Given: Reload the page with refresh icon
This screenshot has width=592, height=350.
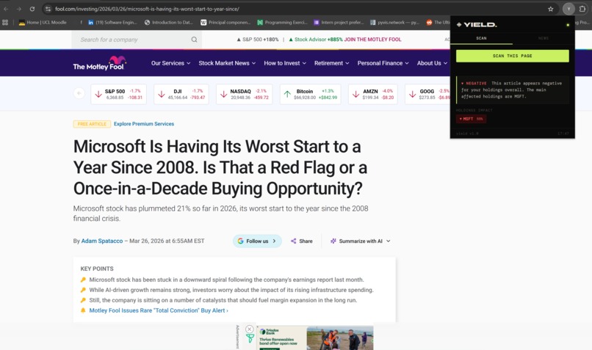Looking at the screenshot, I should [32, 9].
